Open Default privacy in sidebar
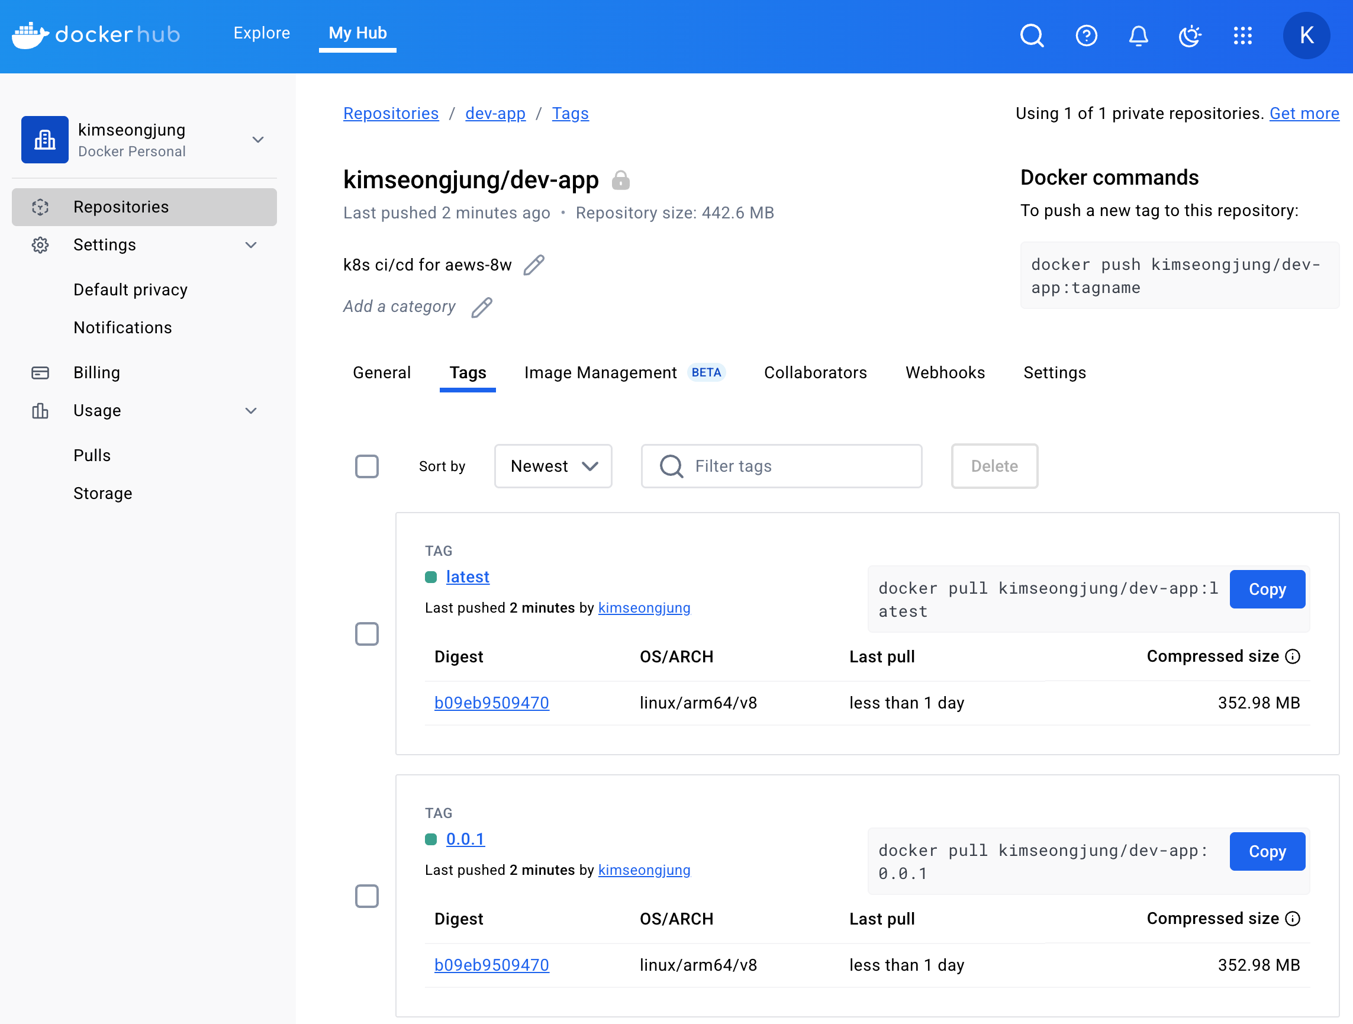This screenshot has height=1024, width=1353. point(130,289)
